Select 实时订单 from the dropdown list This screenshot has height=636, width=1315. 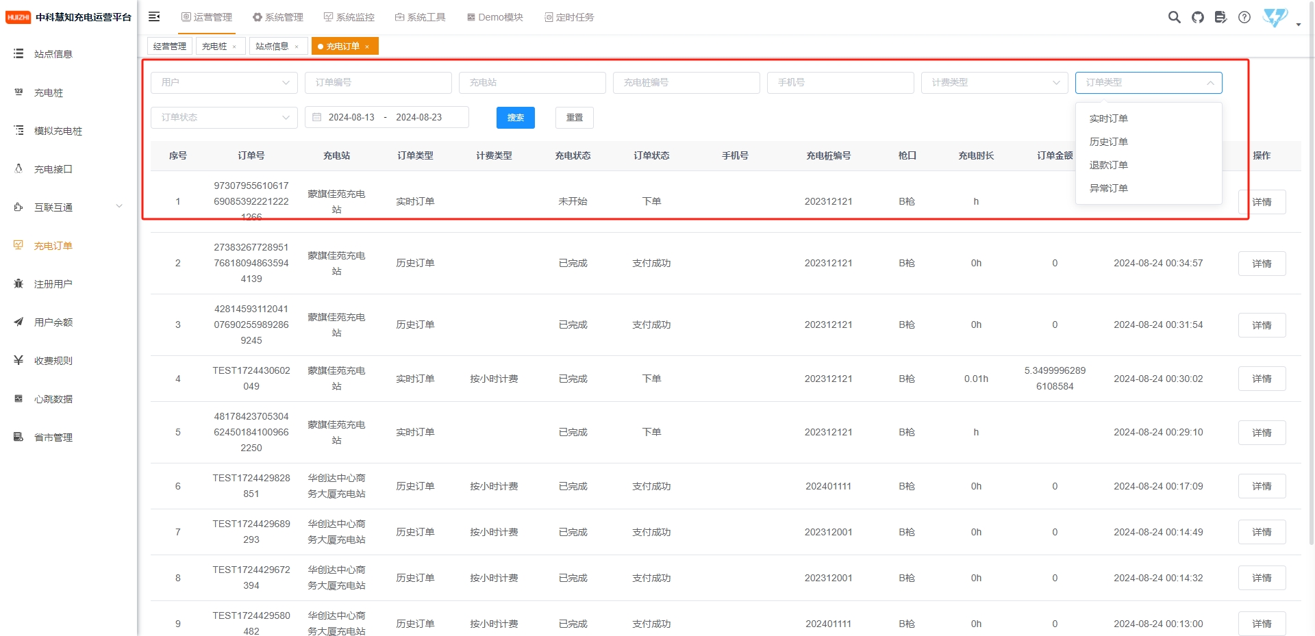(1149, 118)
